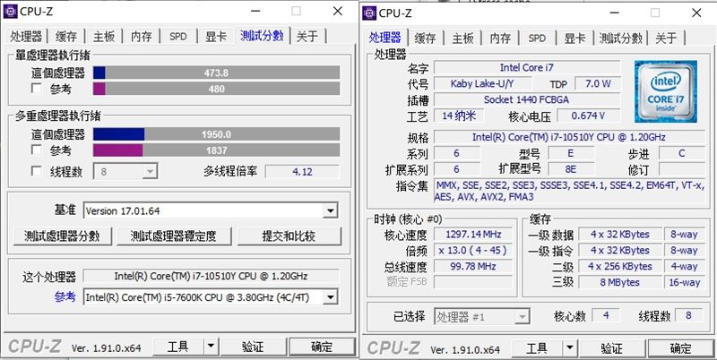The width and height of the screenshot is (717, 360).
Task: Open 关于 tab in right window
Action: [667, 38]
